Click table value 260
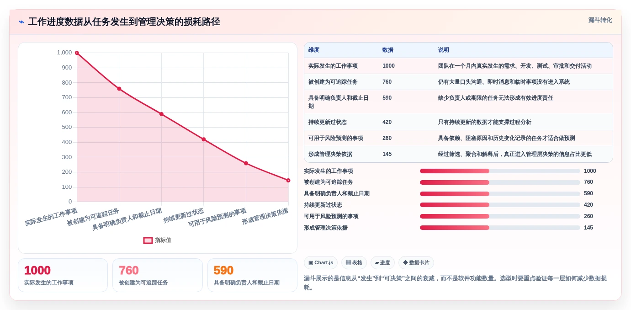This screenshot has width=631, height=310. click(387, 138)
